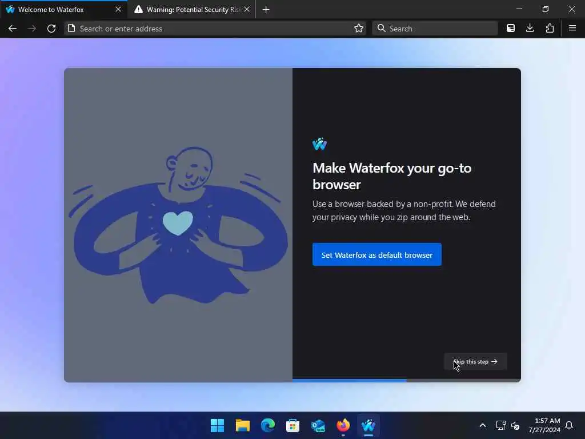Open the Extensions puzzle icon
The height and width of the screenshot is (439, 585).
point(550,29)
